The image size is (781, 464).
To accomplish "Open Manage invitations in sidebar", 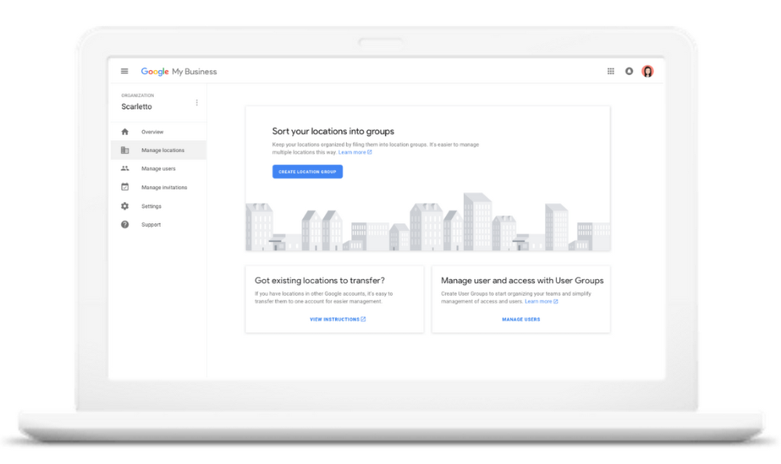I will (164, 188).
